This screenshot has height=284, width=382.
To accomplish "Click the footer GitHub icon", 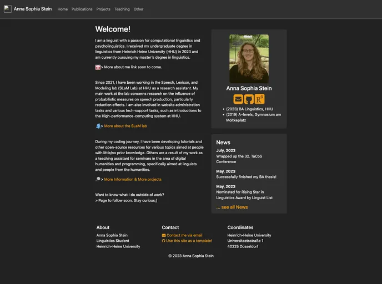I will tap(164, 241).
